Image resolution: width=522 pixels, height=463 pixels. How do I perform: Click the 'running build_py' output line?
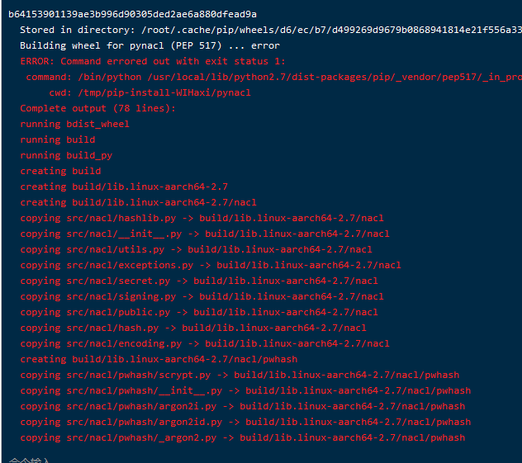pos(66,155)
